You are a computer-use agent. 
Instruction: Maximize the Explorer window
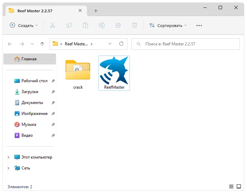[x=220, y=8]
